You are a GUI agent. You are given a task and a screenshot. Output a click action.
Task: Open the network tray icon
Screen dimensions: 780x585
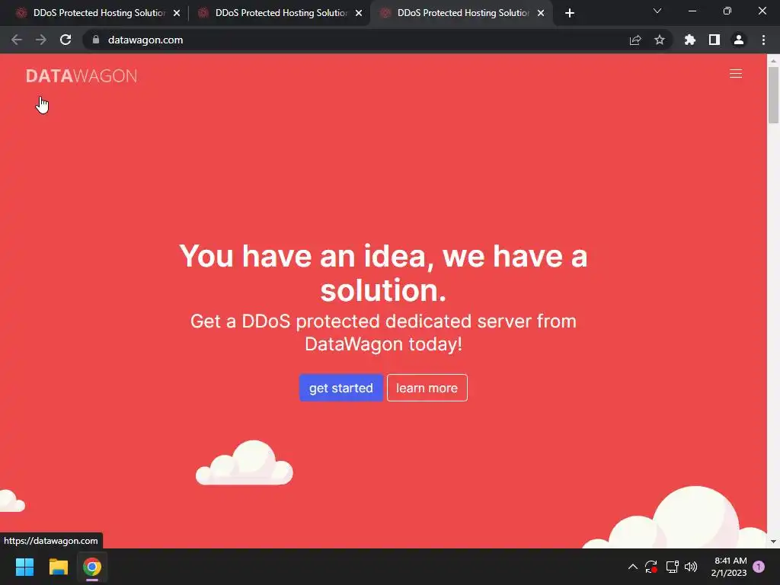(672, 567)
